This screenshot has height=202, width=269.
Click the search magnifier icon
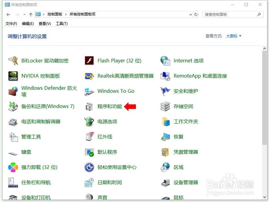coord(259,15)
